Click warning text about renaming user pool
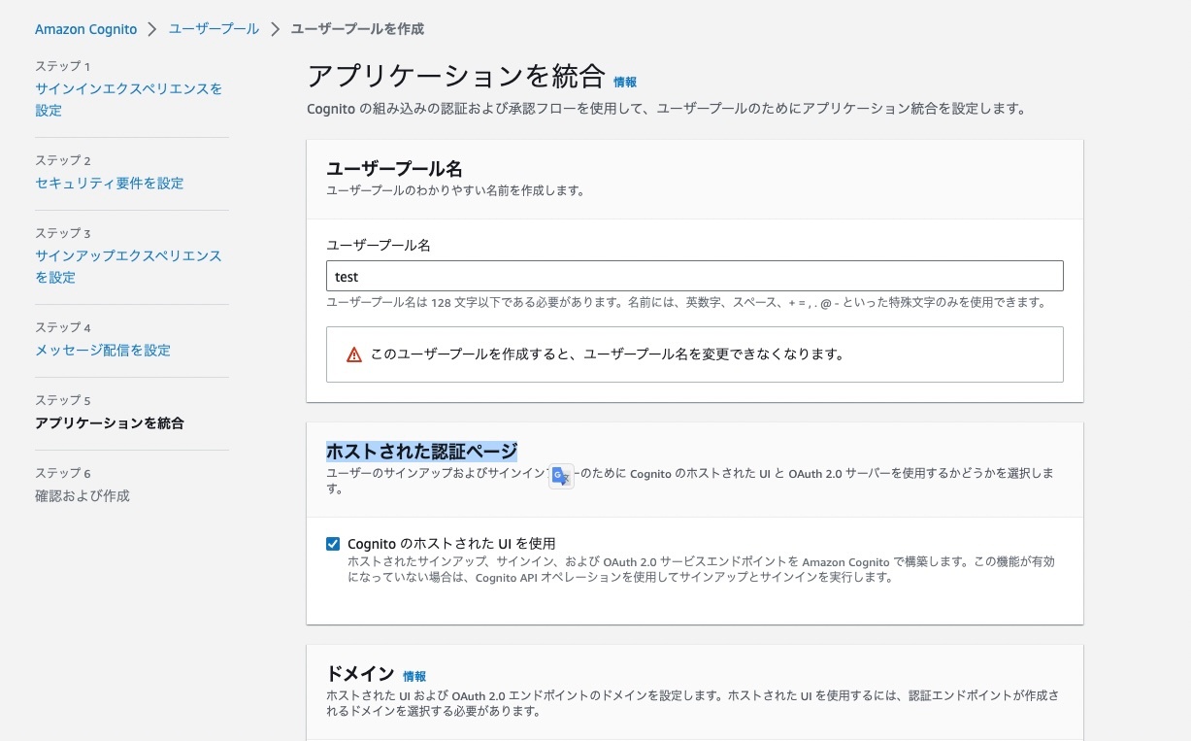 (608, 354)
